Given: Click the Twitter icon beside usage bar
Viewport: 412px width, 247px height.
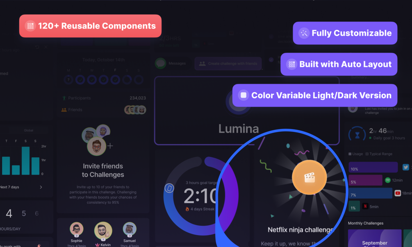Looking at the screenshot, I should coord(405,167).
